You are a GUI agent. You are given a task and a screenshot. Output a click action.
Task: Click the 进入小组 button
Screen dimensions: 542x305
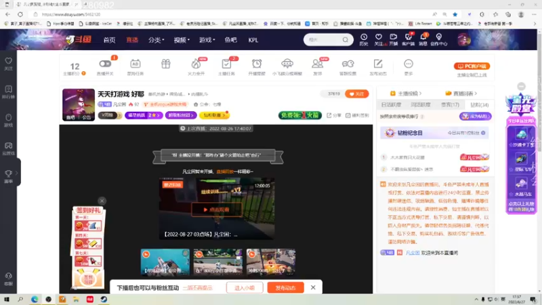point(245,287)
